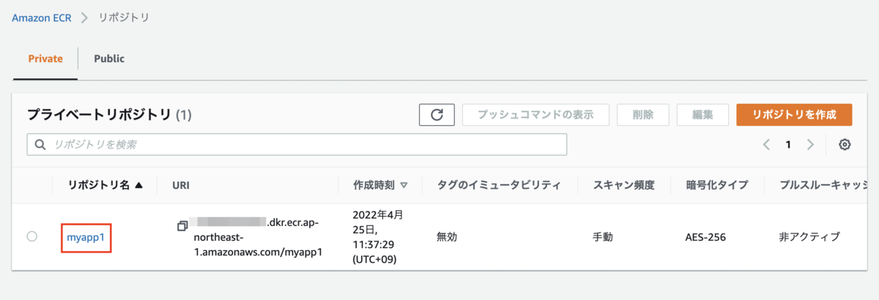Sort by リポジトリ名 column ascending arrow
This screenshot has width=879, height=300.
coord(139,186)
